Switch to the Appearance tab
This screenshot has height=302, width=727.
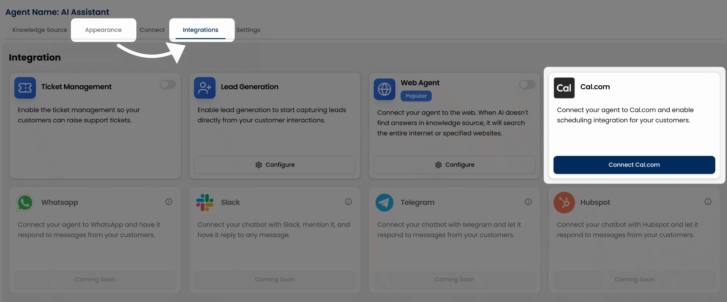103,30
